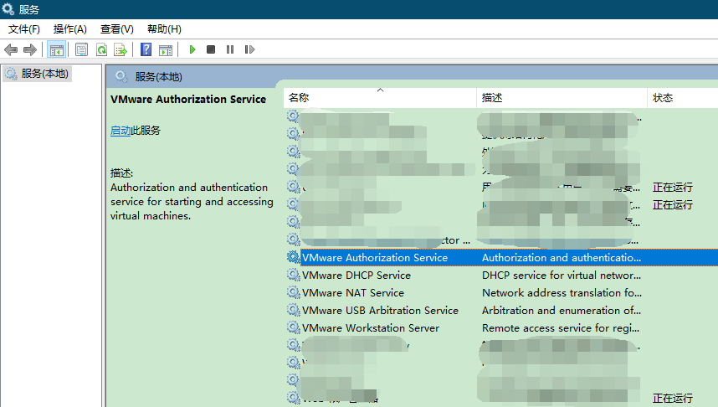This screenshot has width=718, height=407.
Task: Select the VMware Authorization Service row
Action: point(500,258)
